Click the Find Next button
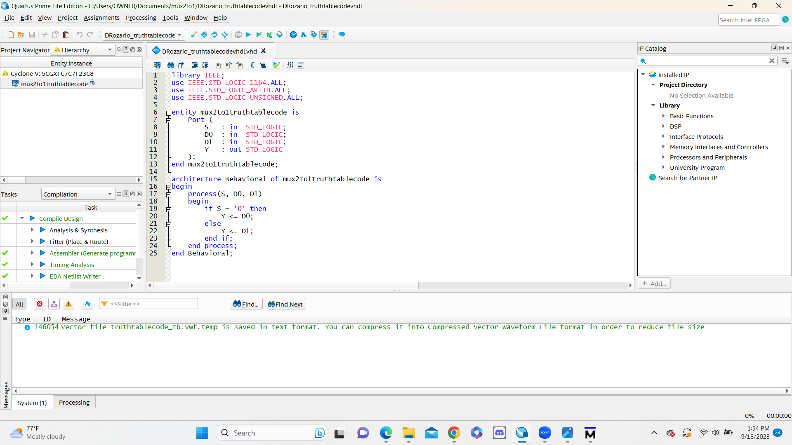Image resolution: width=792 pixels, height=445 pixels. point(285,304)
